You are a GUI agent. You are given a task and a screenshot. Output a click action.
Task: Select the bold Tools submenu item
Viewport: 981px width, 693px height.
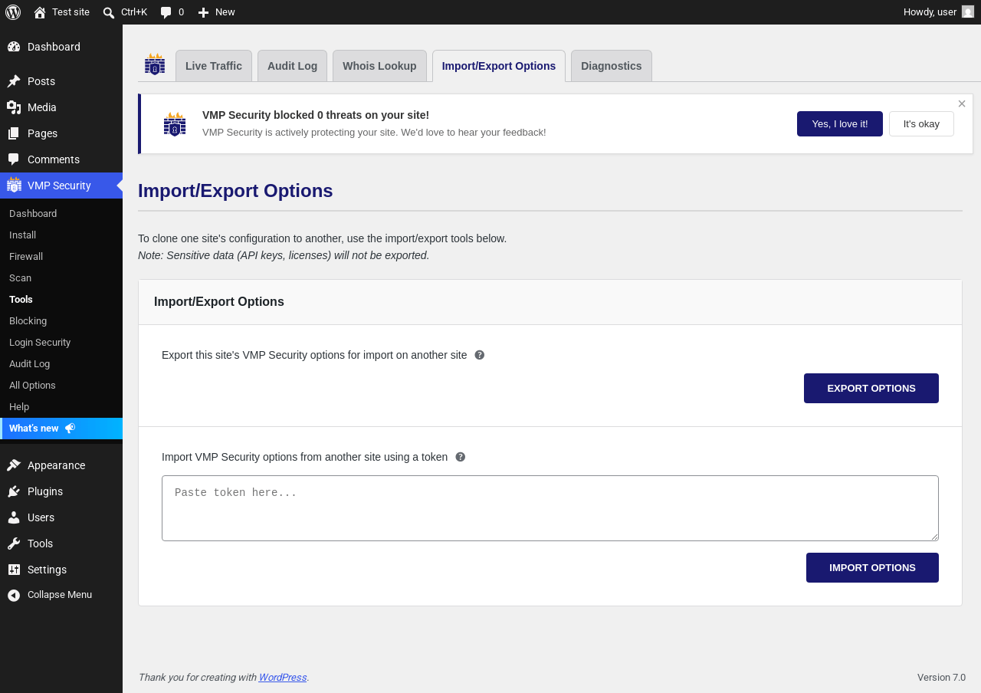point(61,299)
